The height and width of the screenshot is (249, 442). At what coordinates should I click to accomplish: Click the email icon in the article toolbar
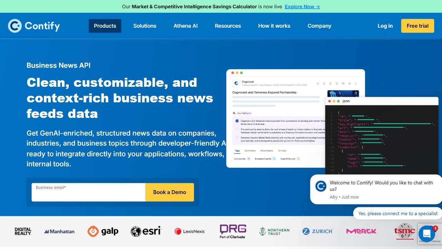pyautogui.click(x=343, y=83)
